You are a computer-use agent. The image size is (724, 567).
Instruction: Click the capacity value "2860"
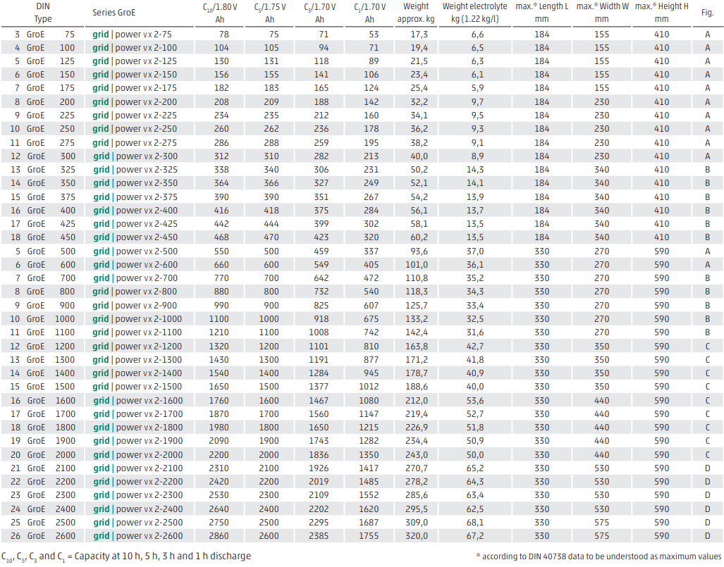(219, 536)
